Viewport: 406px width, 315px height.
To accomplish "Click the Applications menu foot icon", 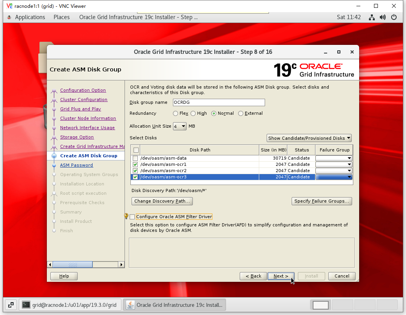I will 9,17.
